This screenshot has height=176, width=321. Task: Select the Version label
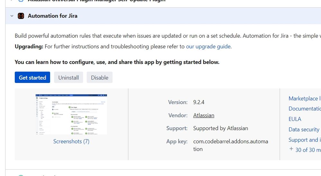click(x=178, y=102)
